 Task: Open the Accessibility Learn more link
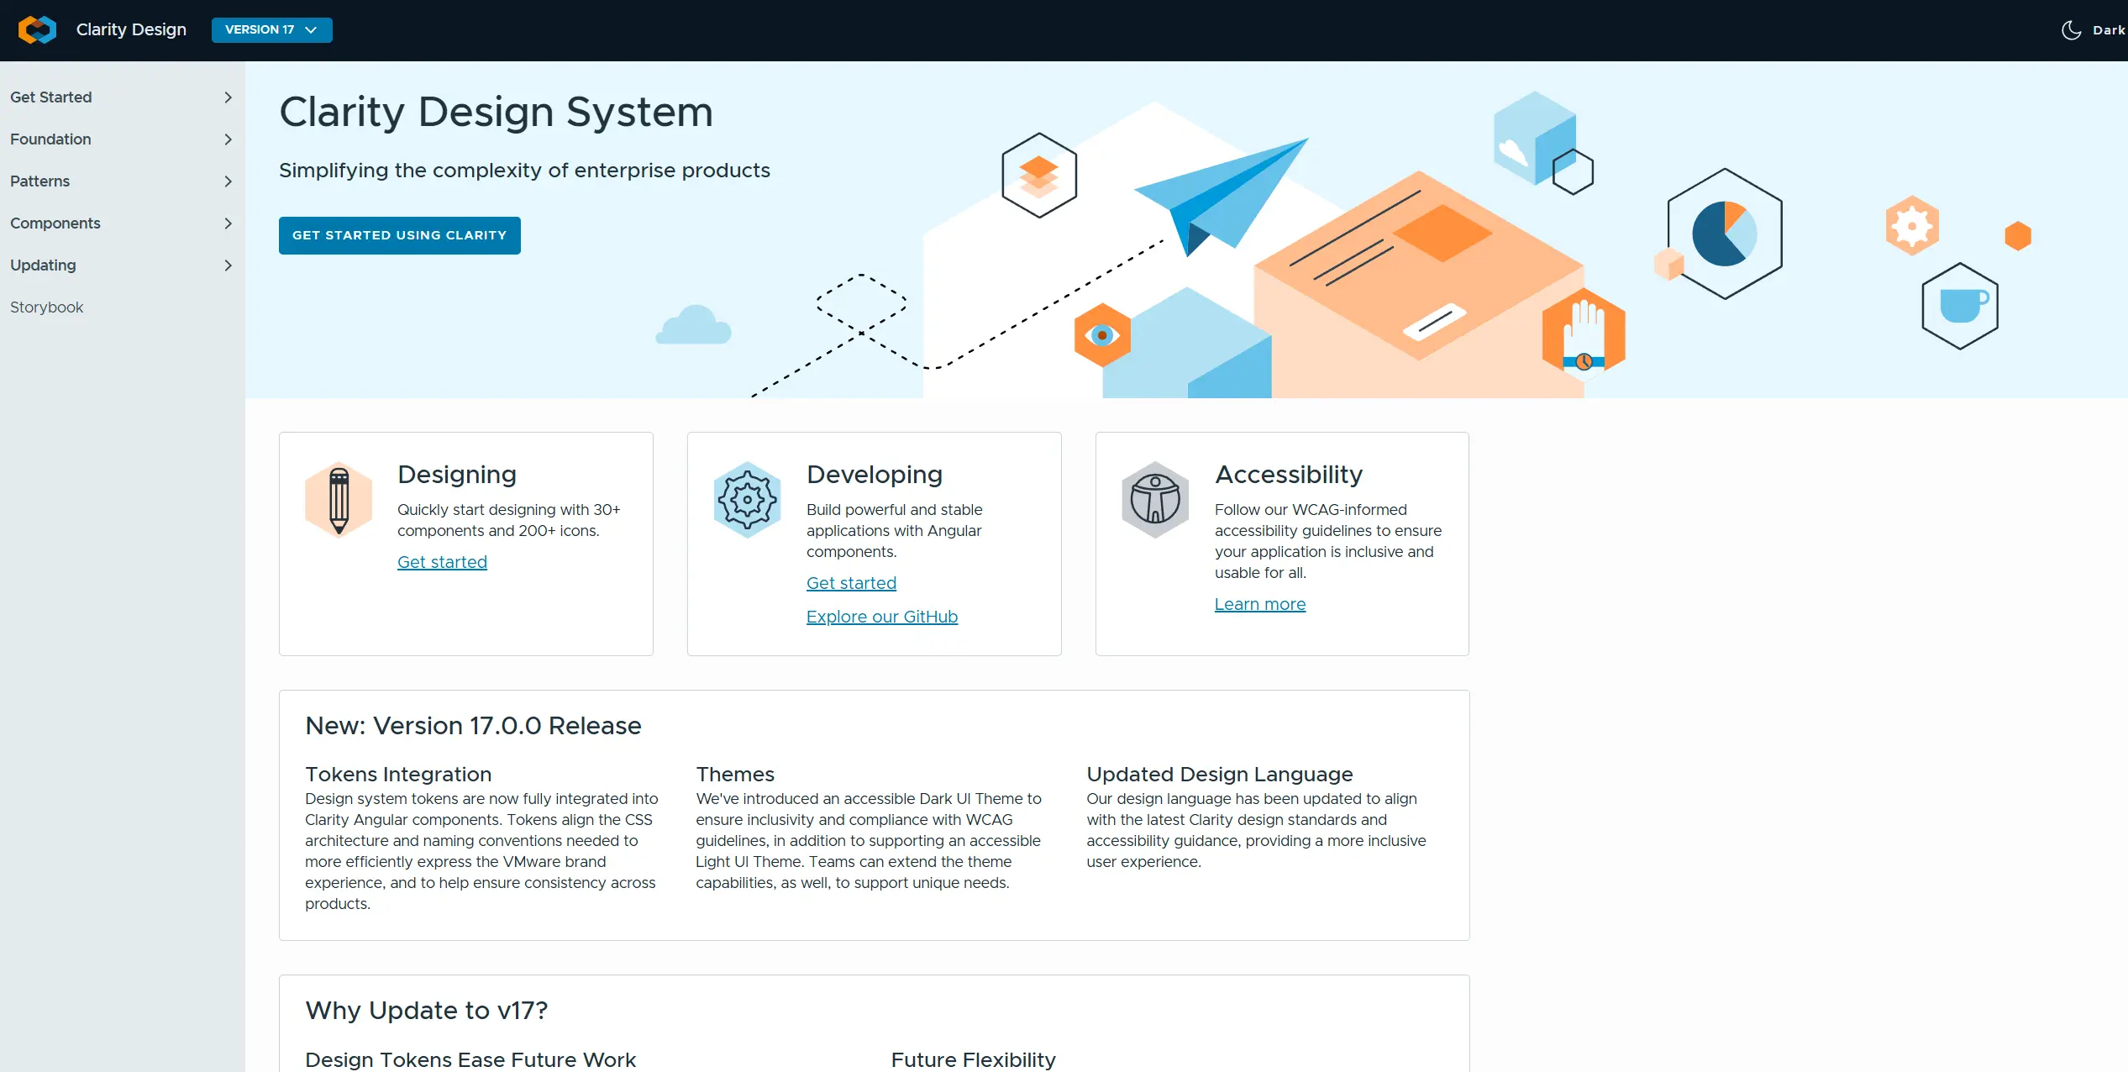point(1260,604)
